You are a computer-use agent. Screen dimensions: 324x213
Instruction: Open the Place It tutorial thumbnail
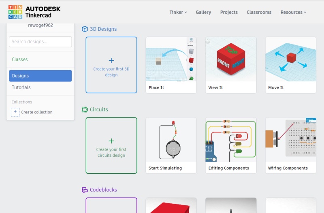tap(171, 59)
